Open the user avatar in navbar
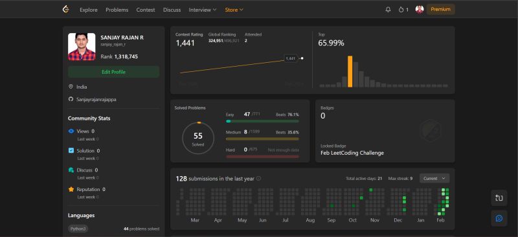 [x=420, y=10]
